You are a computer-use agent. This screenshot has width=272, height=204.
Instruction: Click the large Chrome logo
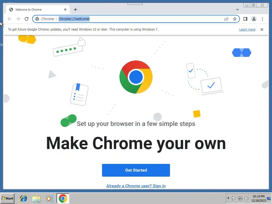coord(136,77)
